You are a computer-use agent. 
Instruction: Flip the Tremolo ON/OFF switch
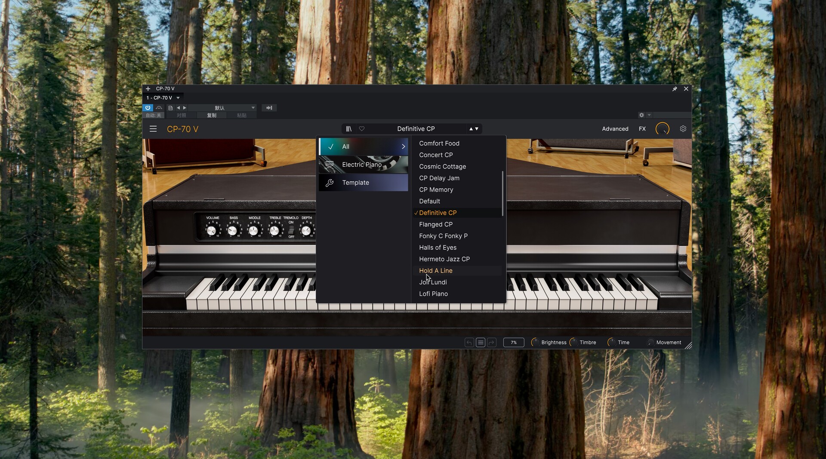coord(291,229)
